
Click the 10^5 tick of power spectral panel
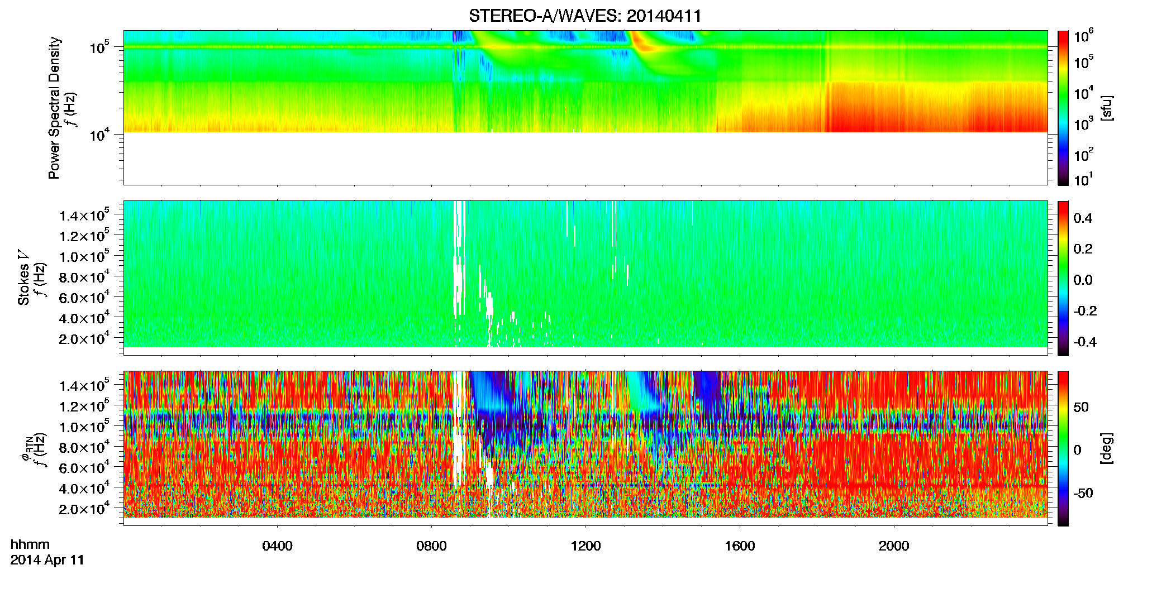(99, 47)
